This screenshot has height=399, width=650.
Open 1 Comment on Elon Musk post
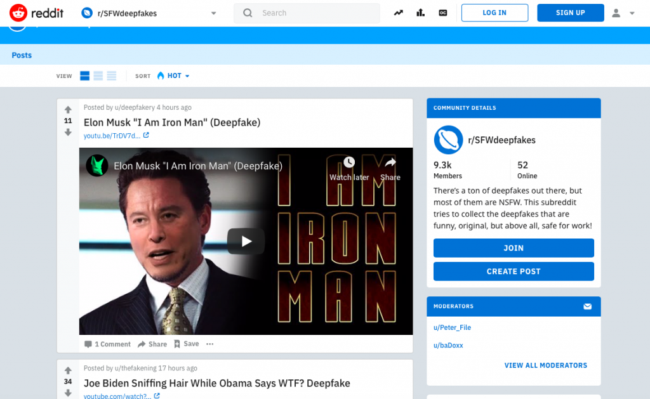(x=107, y=344)
